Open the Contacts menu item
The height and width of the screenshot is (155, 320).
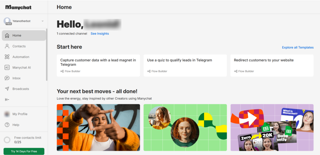[24, 46]
